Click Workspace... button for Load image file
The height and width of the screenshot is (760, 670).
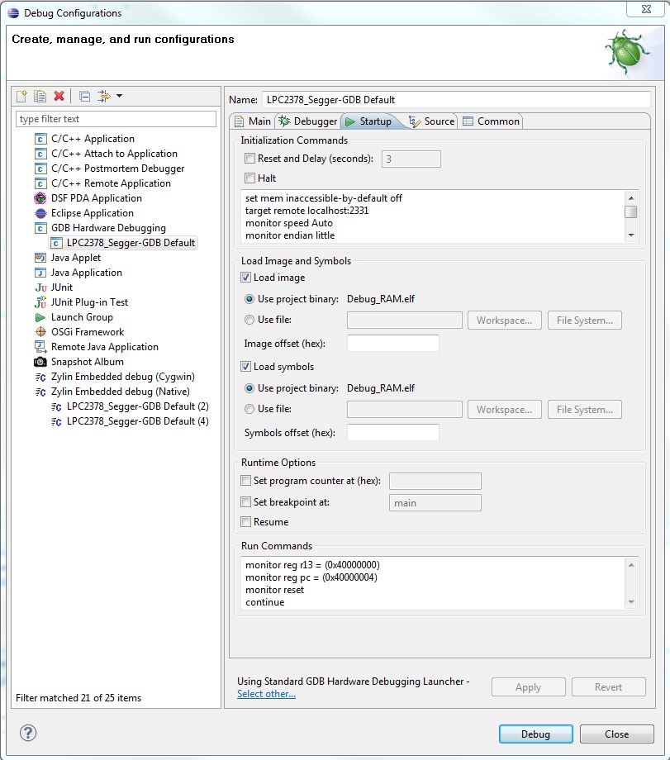coord(505,321)
